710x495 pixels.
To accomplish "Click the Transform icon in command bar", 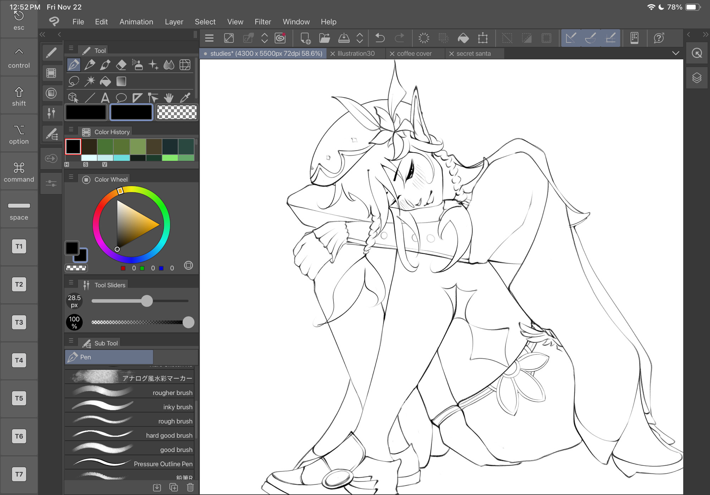I will click(x=483, y=38).
